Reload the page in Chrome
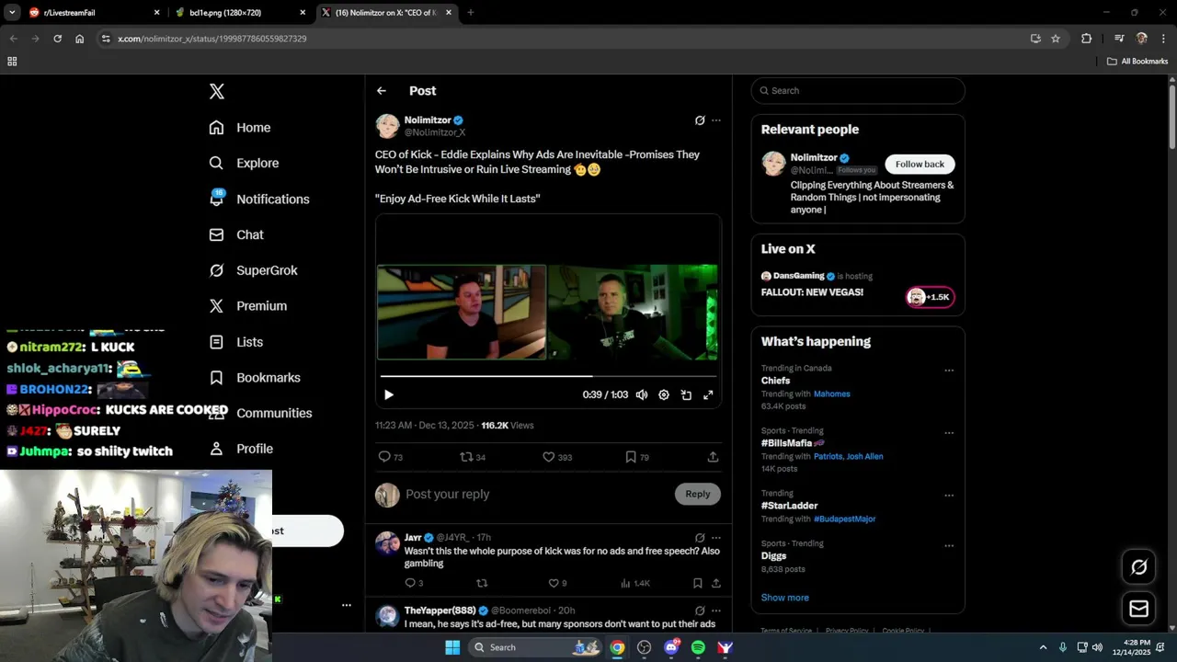Screen dimensions: 1177x662 pos(57,39)
